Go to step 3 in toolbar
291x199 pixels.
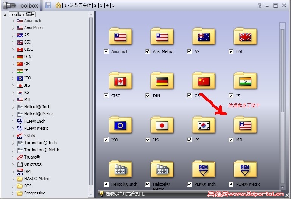pyautogui.click(x=101, y=5)
